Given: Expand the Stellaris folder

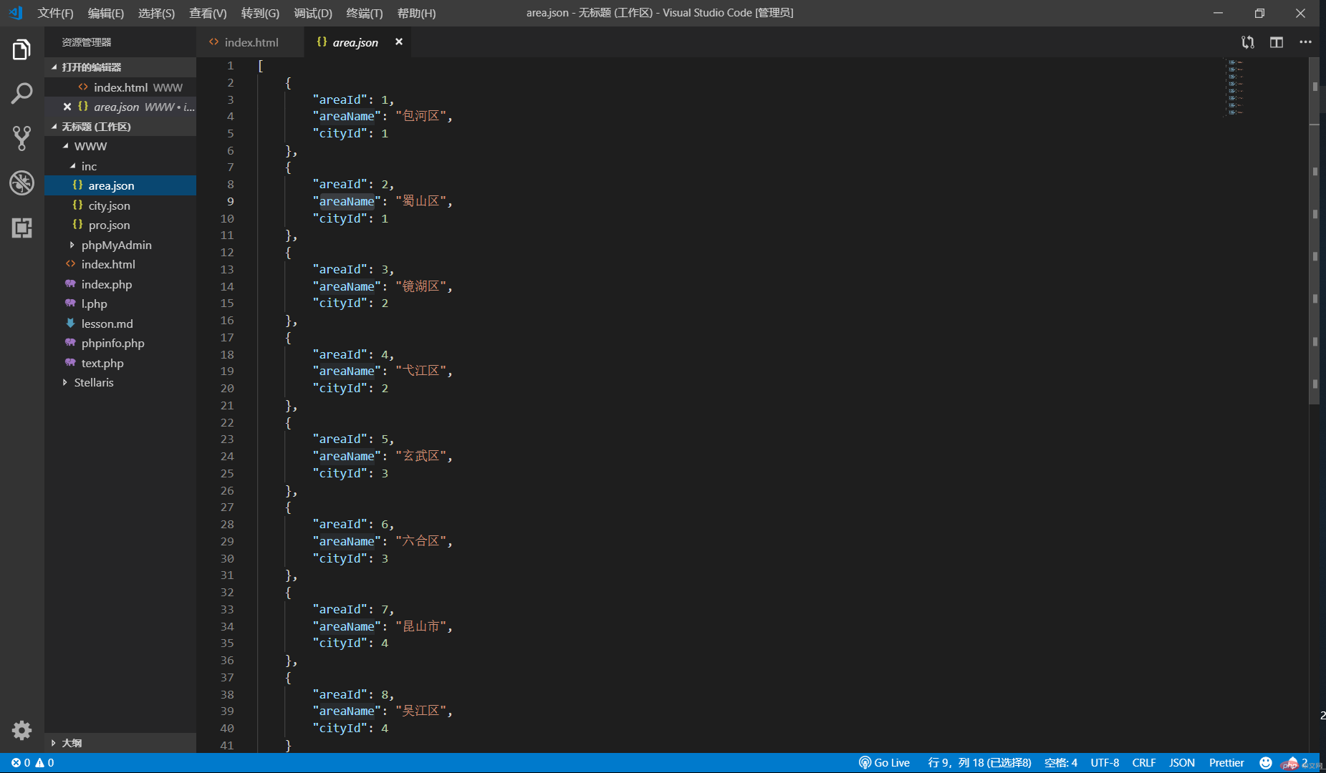Looking at the screenshot, I should pos(120,382).
